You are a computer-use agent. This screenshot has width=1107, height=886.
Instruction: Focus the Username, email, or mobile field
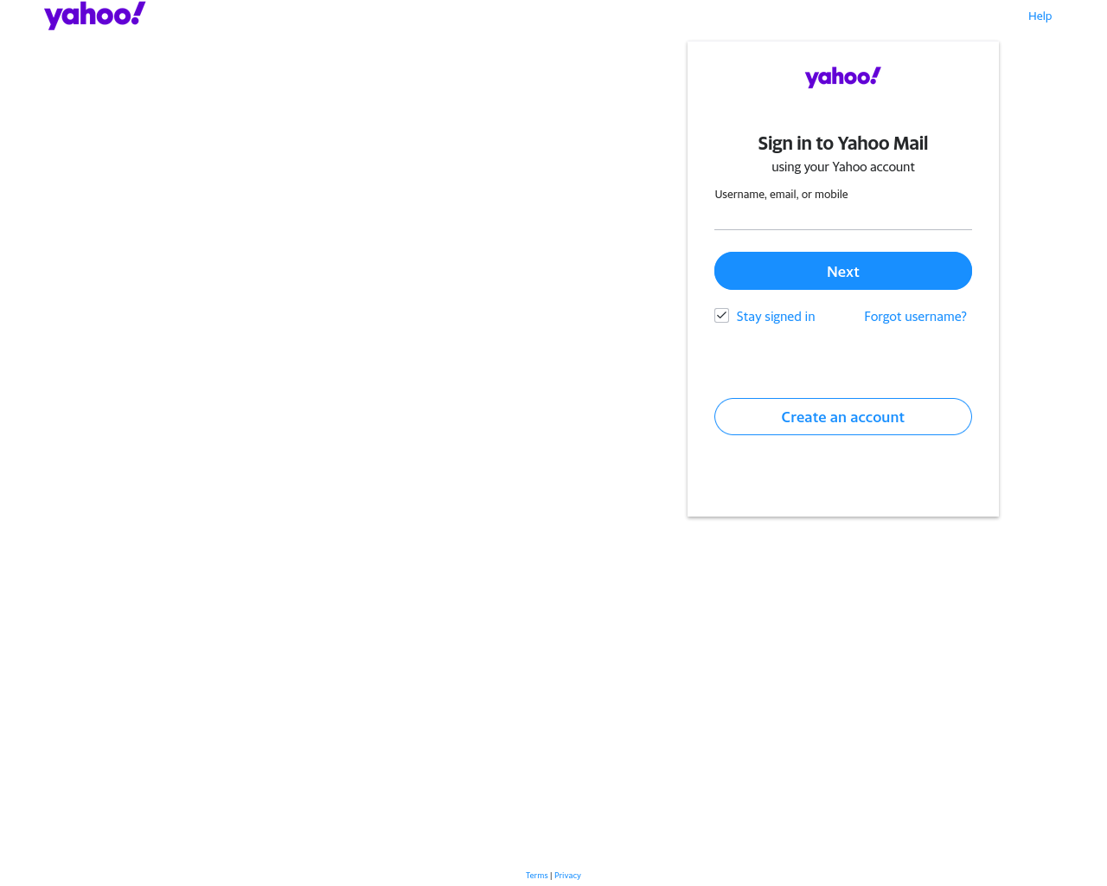pos(843,216)
